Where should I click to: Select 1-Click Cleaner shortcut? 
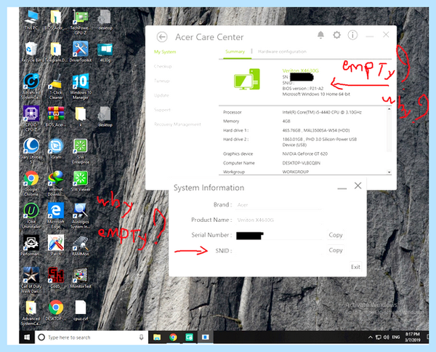[56, 87]
